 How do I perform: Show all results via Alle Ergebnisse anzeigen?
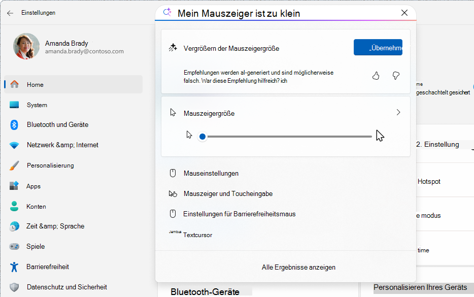click(x=298, y=267)
